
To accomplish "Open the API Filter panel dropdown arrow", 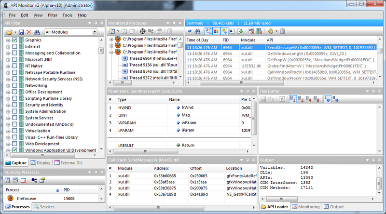I will pyautogui.click(x=90, y=23).
